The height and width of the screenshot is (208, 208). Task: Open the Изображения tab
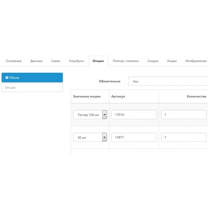click(x=196, y=61)
